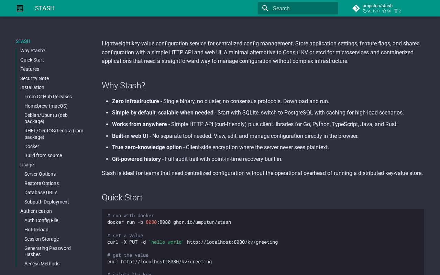
Task: Click the Stash logo icon in header
Action: (20, 8)
